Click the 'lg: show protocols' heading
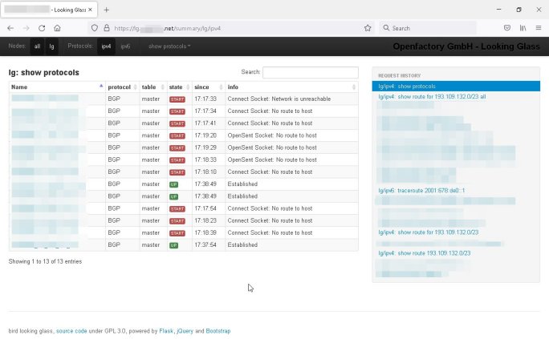The image size is (549, 339). [x=44, y=72]
